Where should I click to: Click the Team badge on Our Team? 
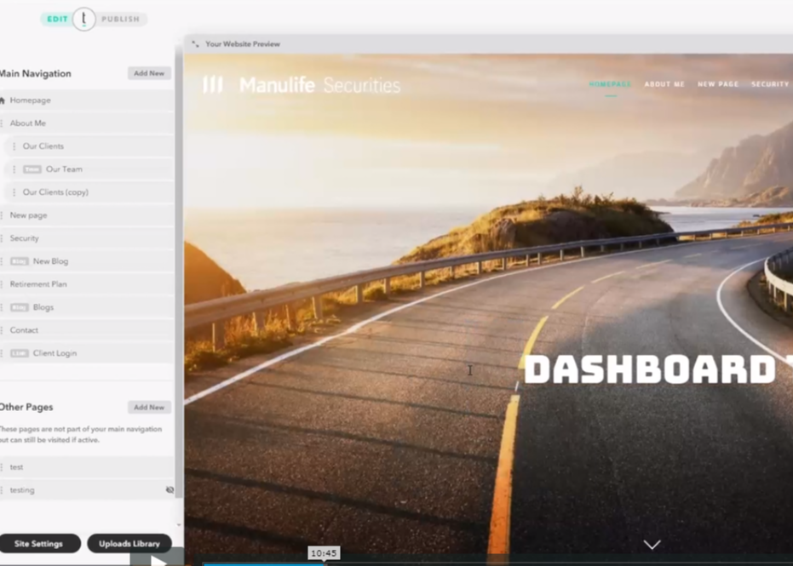click(x=32, y=169)
